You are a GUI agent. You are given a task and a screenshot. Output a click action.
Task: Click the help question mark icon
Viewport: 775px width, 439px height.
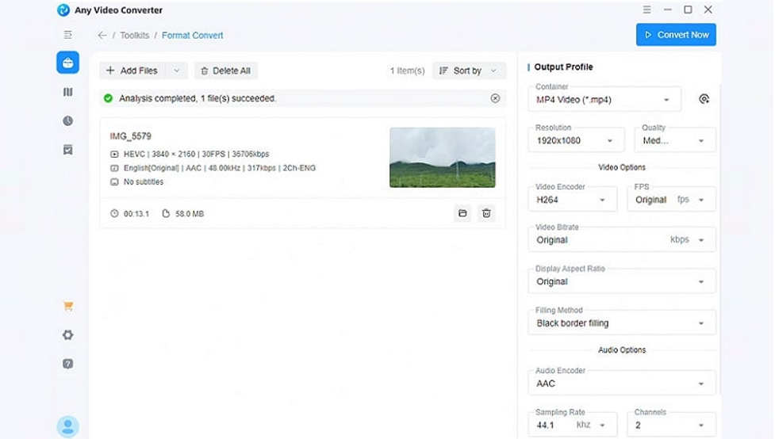point(67,364)
